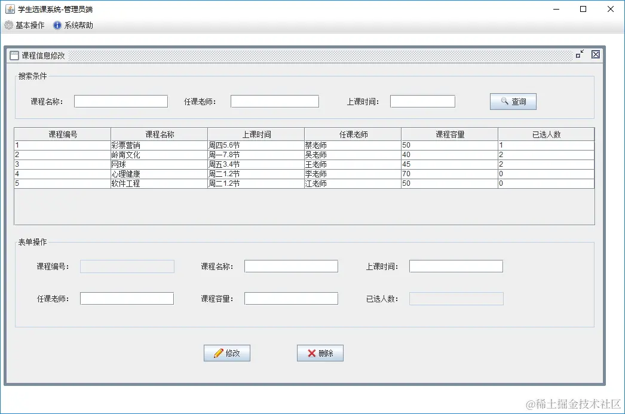Click capacity 50 in 彩票营销 row

pyautogui.click(x=450, y=145)
